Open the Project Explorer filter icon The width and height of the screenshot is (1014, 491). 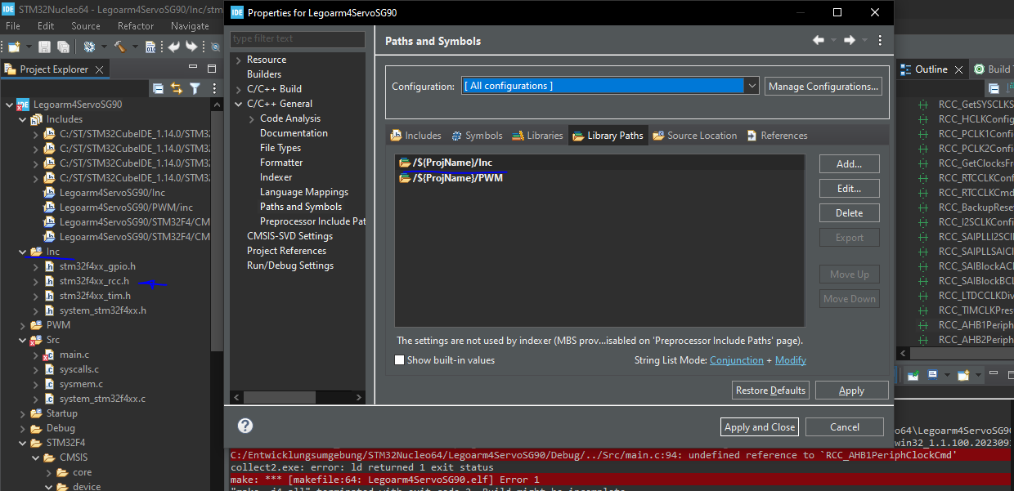point(195,88)
